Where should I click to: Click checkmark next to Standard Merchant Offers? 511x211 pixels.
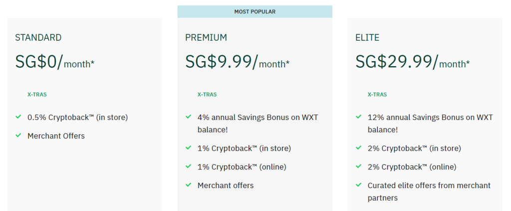18,135
